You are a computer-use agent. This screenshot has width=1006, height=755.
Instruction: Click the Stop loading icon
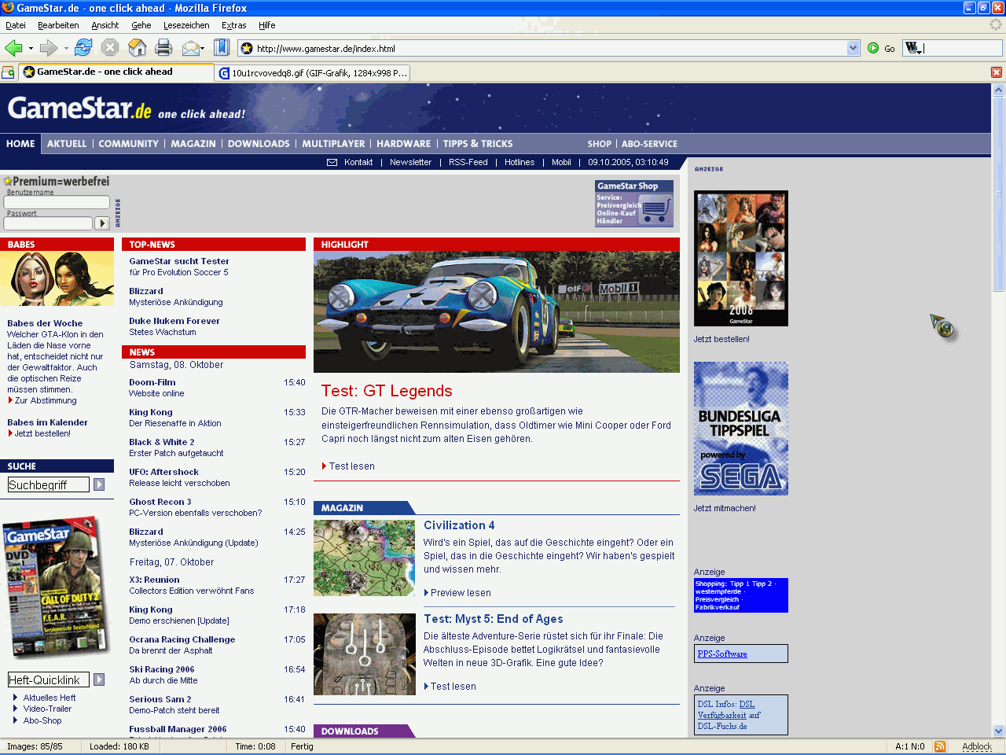click(x=110, y=48)
